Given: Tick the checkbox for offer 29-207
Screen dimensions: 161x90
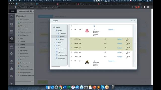Looking at the screenshot, I should [71, 39].
